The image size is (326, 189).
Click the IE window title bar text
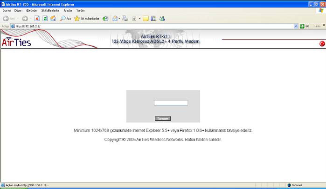coord(40,4)
